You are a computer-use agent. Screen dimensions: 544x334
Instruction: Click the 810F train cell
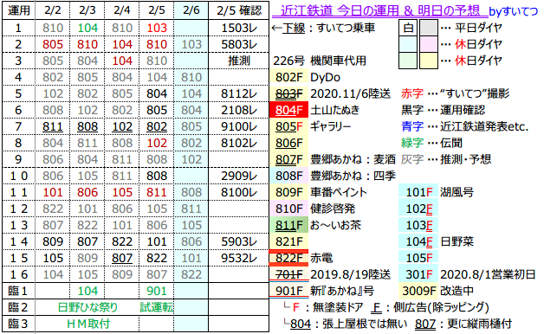(289, 209)
